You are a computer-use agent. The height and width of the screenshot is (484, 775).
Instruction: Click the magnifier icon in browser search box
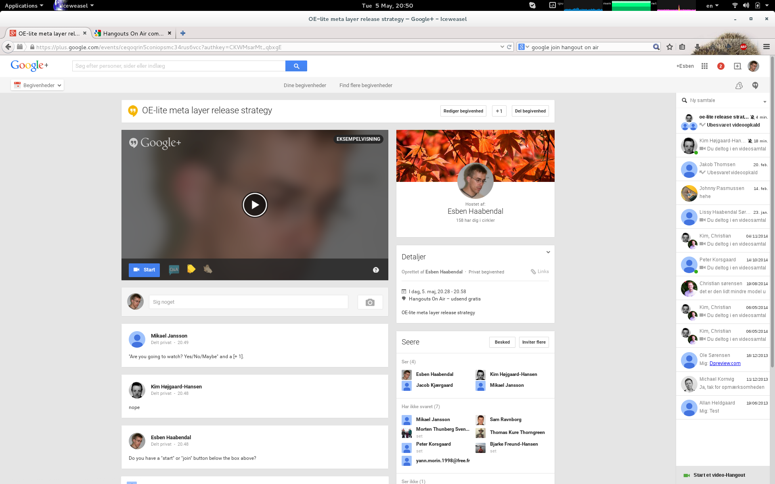pyautogui.click(x=656, y=47)
